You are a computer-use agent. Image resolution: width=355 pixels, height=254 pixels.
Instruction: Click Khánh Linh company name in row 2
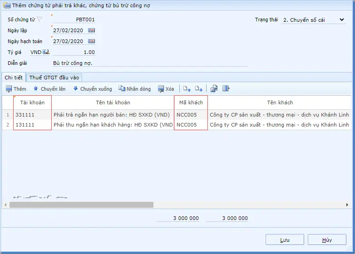[280, 125]
